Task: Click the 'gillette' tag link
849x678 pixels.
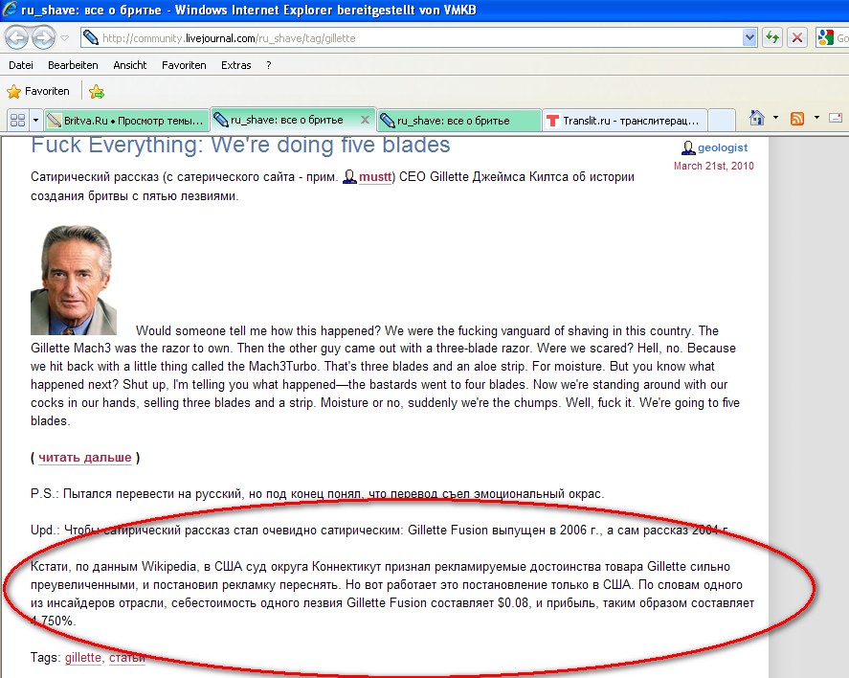Action: pyautogui.click(x=82, y=658)
